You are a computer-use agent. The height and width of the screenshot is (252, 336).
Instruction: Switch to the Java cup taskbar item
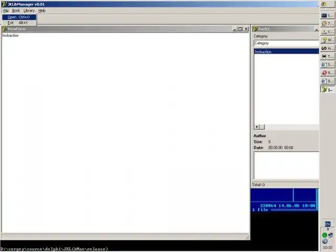pos(328,31)
